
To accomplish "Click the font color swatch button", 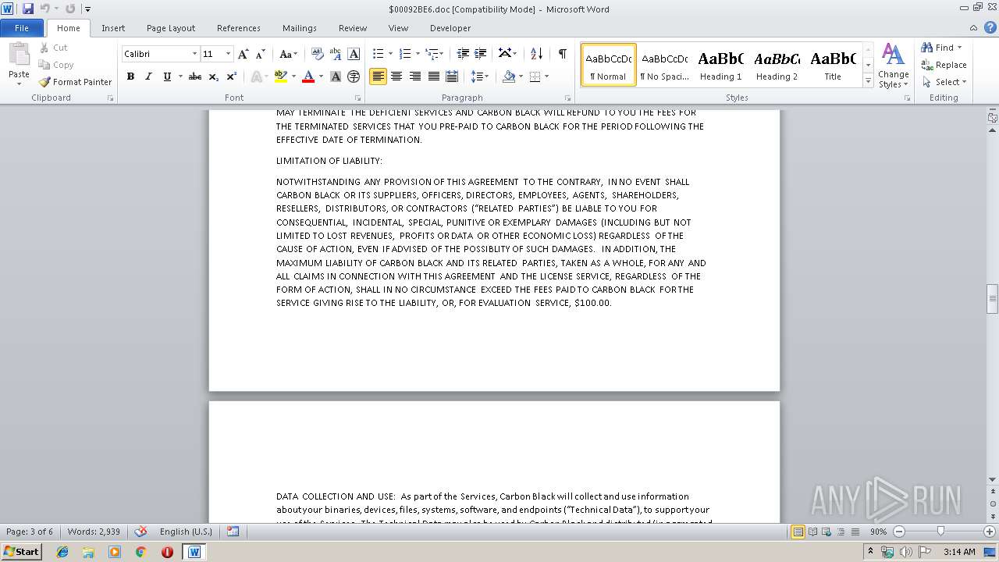I will [308, 76].
